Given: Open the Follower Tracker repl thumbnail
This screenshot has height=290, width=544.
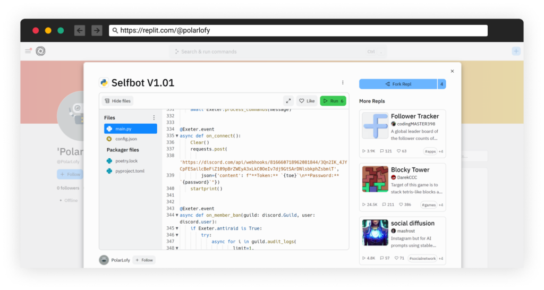Looking at the screenshot, I should [x=375, y=125].
